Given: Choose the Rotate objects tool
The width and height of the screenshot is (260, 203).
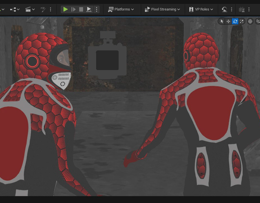Looking at the screenshot, I should tap(235, 22).
